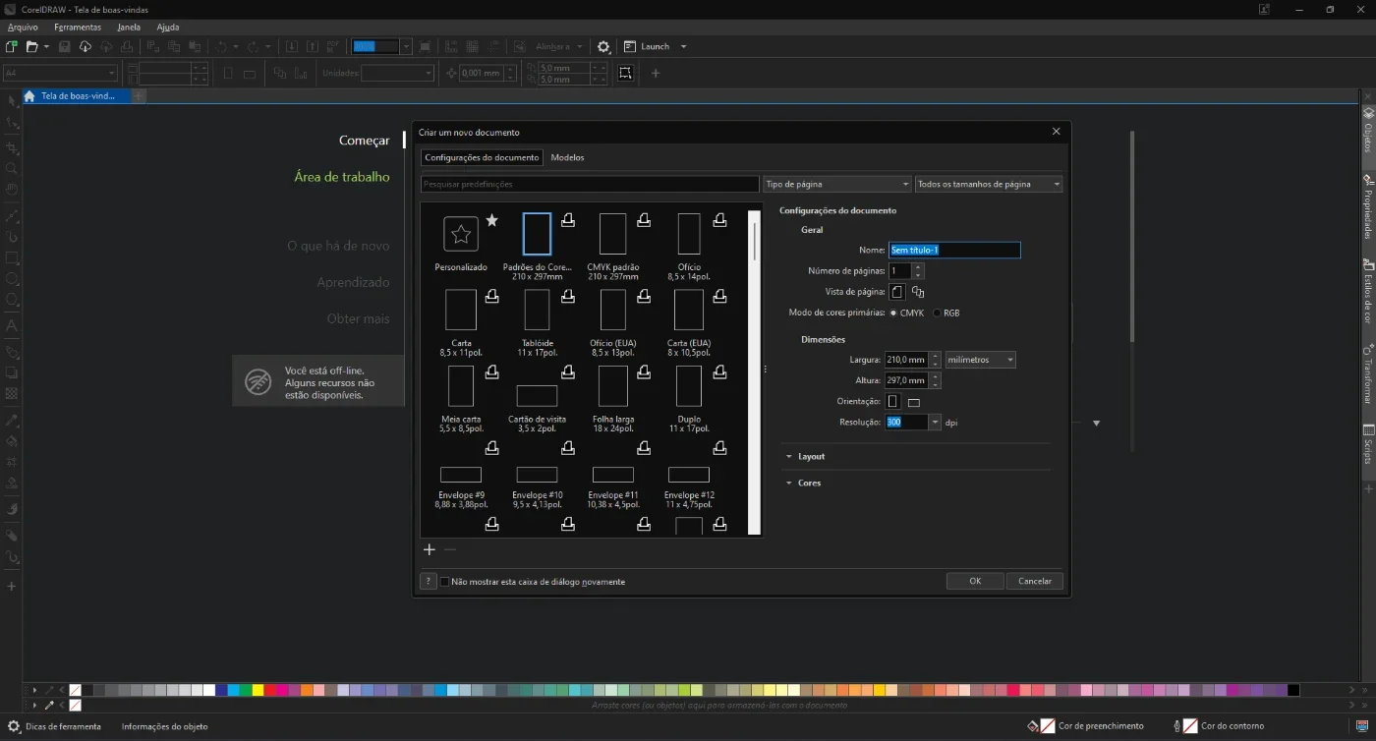Check 'Não mostrar esta caixa de diálogo novamente'
The width and height of the screenshot is (1376, 741).
click(x=444, y=582)
